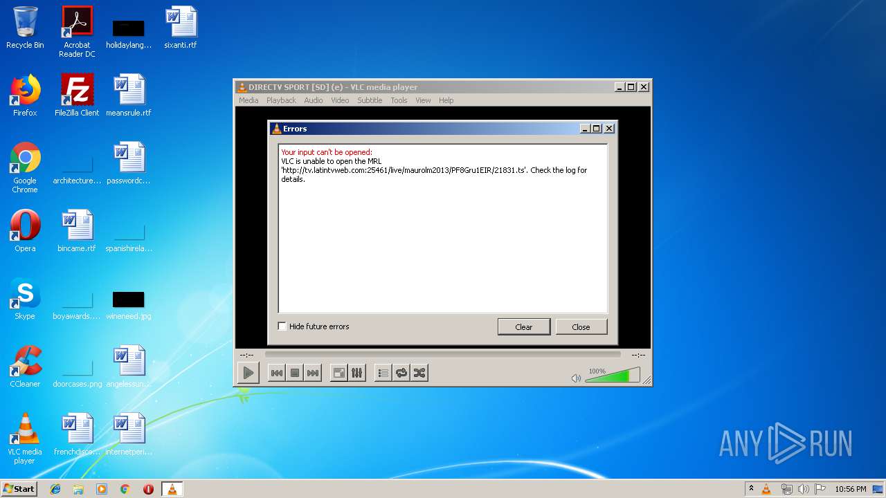886x498 pixels.
Task: Click the VLC Play button
Action: 248,373
